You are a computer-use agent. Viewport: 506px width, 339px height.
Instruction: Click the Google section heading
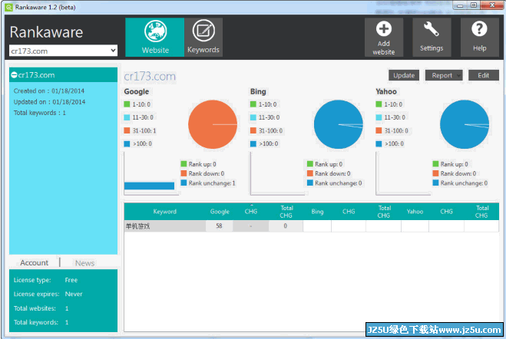click(x=137, y=91)
